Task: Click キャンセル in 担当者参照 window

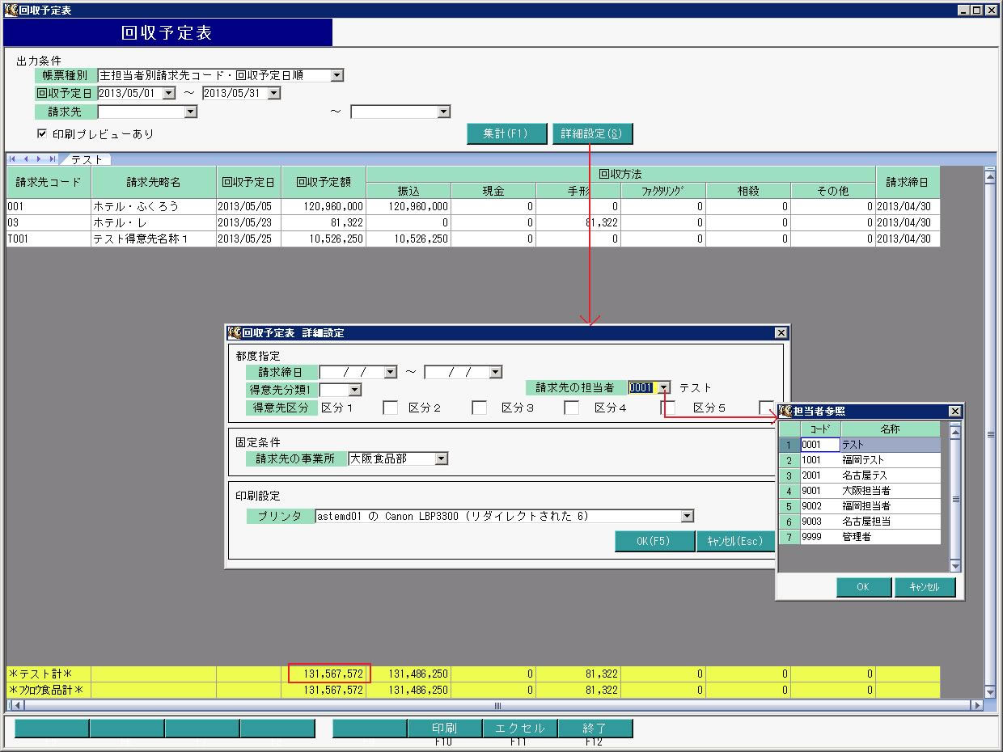Action: point(925,587)
